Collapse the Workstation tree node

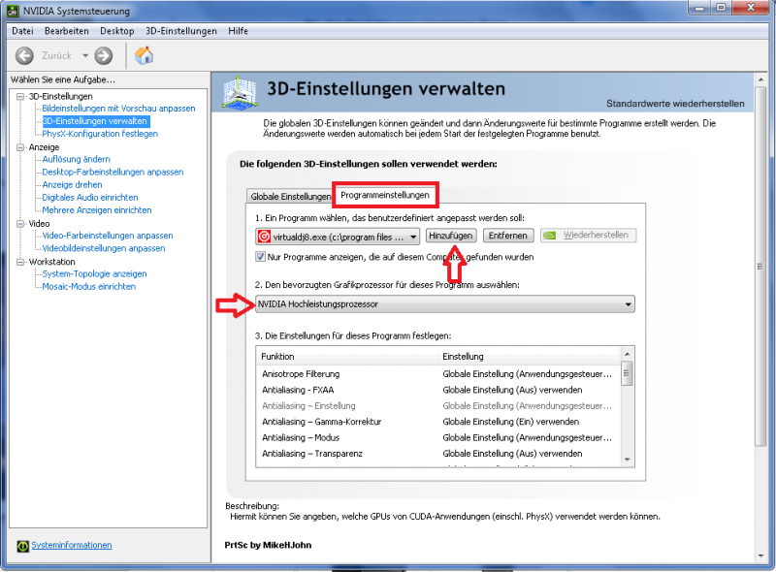[x=20, y=262]
